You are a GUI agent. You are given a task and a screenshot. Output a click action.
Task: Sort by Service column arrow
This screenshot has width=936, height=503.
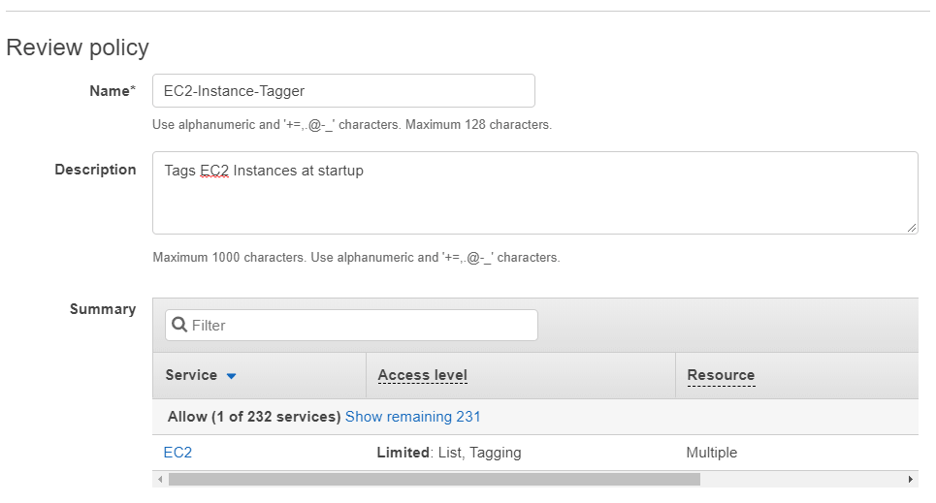[232, 376]
